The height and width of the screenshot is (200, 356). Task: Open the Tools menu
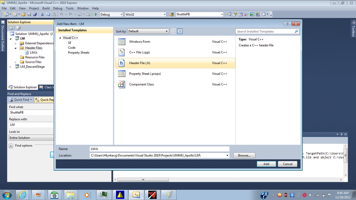(70, 8)
